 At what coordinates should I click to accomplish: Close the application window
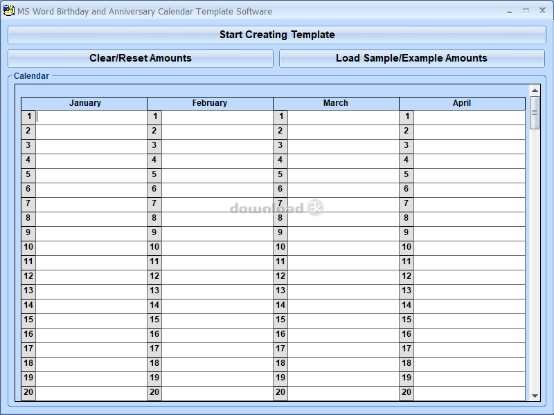542,11
